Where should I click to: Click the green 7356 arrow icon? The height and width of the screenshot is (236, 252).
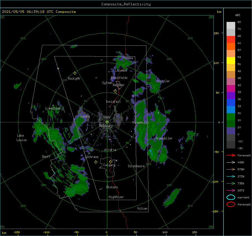click(231, 183)
